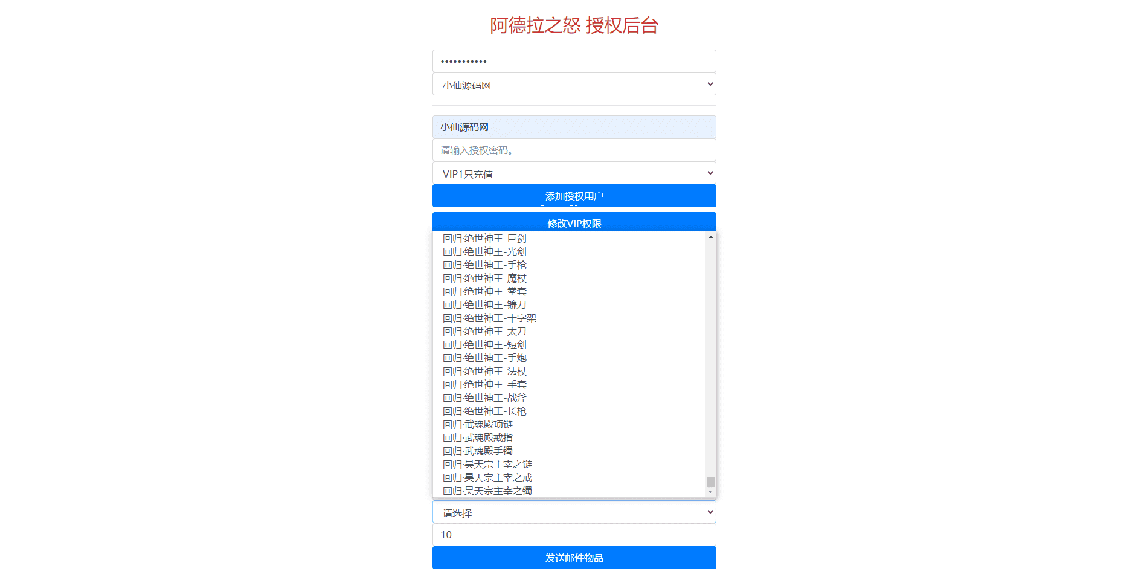Select 回归·绝世神王-拳套 entry
The height and width of the screenshot is (583, 1144).
(x=569, y=292)
